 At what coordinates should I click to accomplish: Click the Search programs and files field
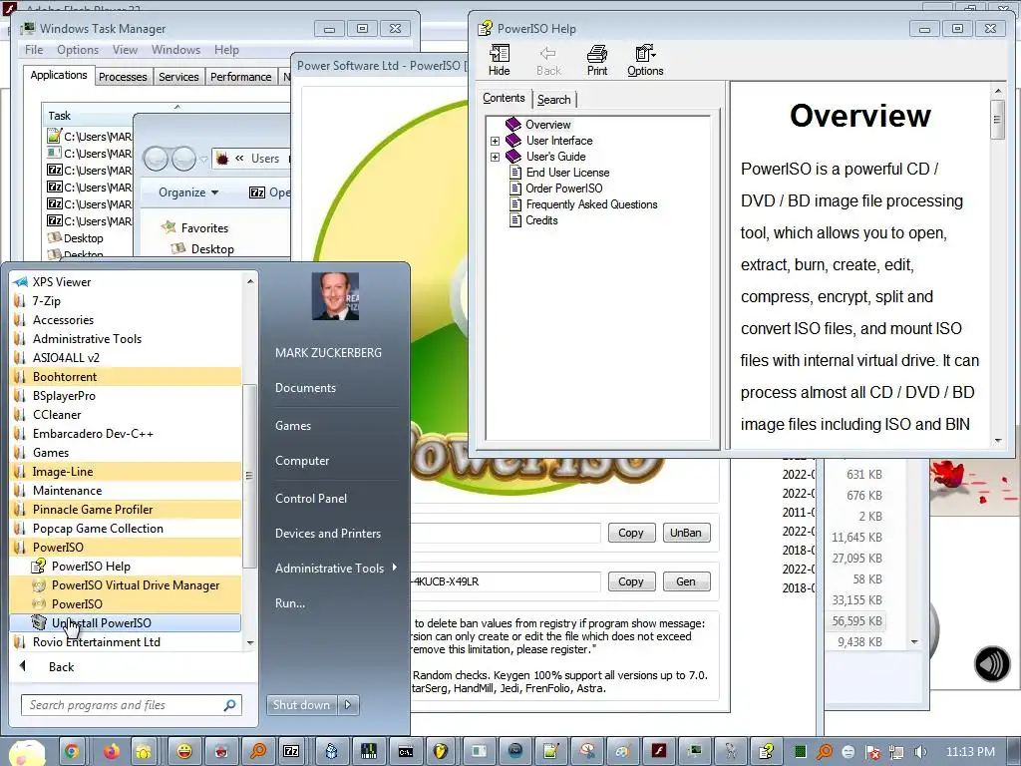(131, 705)
